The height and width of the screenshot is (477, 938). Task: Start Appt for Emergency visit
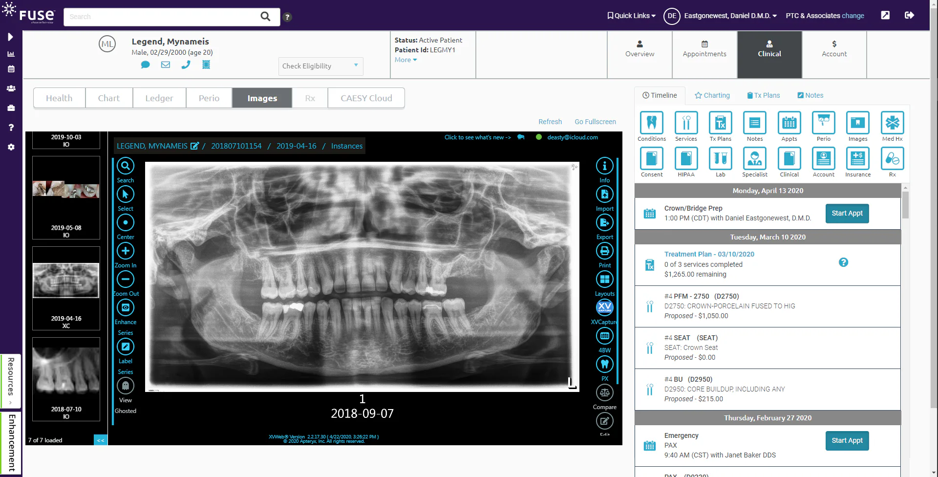coord(847,441)
